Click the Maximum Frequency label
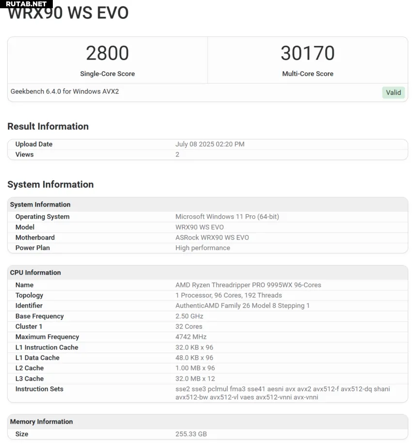 click(x=47, y=337)
